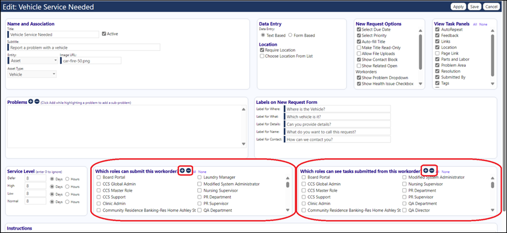Screen dimensions: 507x233
Task: Check CCS Global Admin in submit roles
Action: tap(99, 184)
